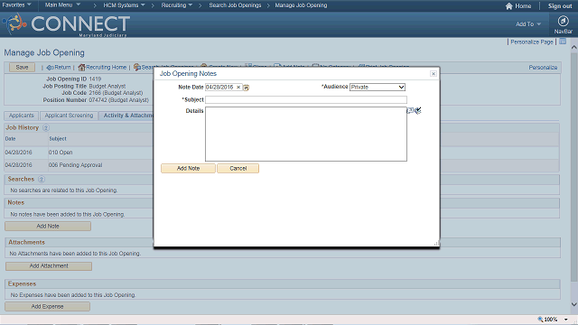Viewport: 578px width, 325px height.
Task: Expand the Add To dropdown
Action: tap(528, 24)
